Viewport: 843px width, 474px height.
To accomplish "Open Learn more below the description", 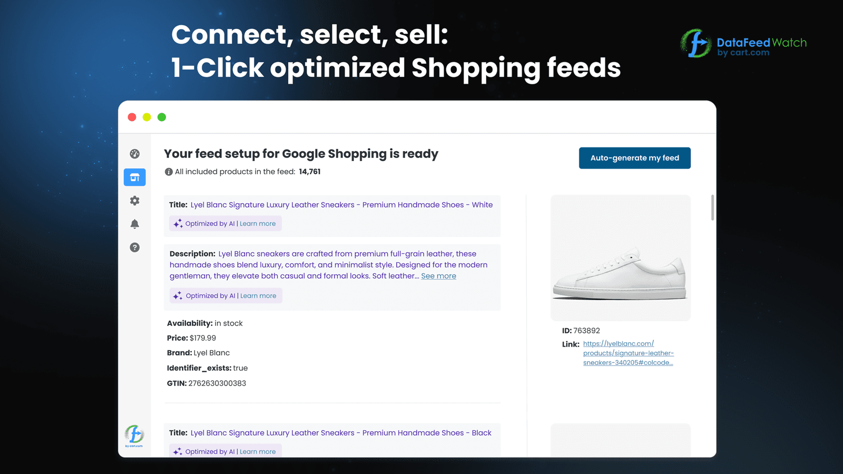I will click(258, 295).
